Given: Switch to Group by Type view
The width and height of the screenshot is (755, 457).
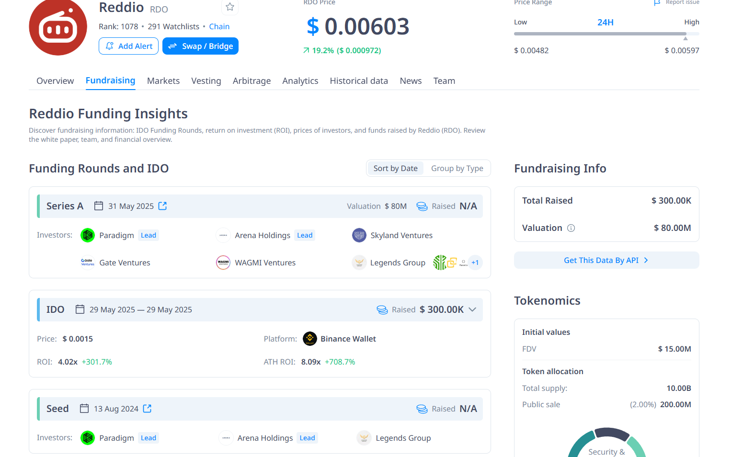Looking at the screenshot, I should pos(457,168).
